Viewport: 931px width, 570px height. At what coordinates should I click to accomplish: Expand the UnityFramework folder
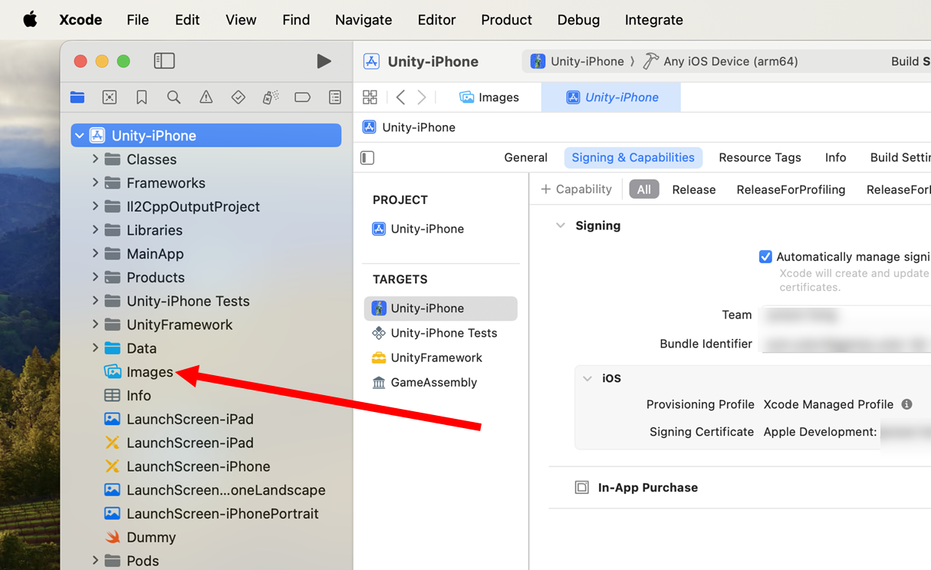click(x=95, y=325)
